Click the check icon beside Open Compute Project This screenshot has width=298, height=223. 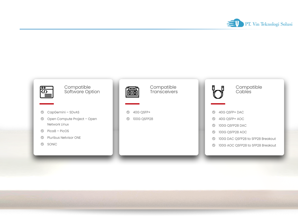tap(42, 119)
